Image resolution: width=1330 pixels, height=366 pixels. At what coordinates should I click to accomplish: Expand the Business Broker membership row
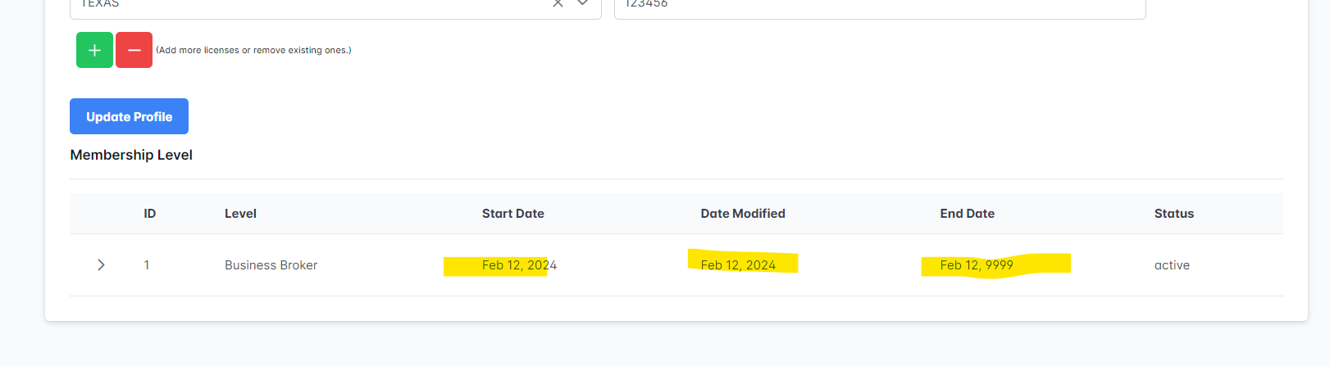point(101,264)
